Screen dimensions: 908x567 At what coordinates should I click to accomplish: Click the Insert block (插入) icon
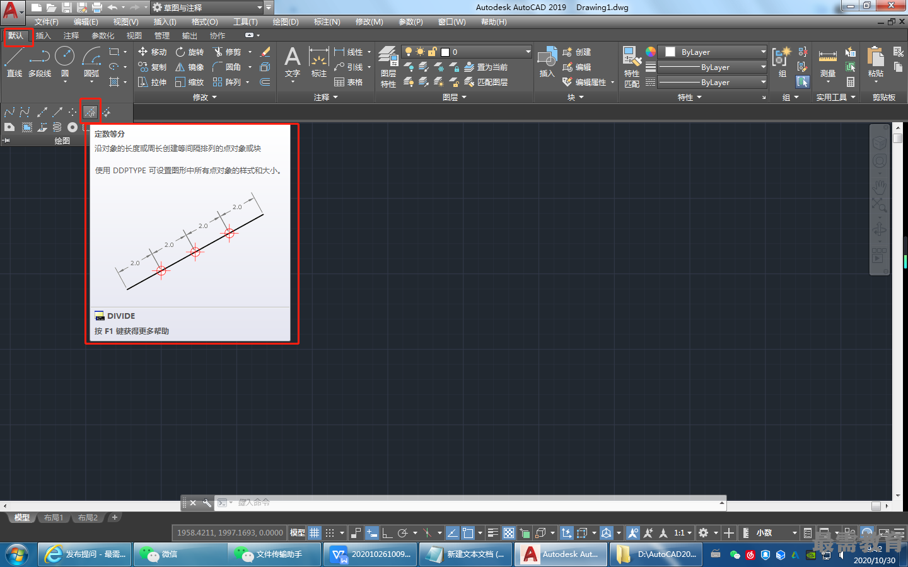click(x=547, y=62)
